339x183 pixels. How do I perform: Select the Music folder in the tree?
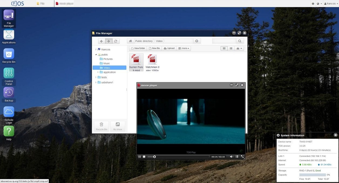pos(107,64)
